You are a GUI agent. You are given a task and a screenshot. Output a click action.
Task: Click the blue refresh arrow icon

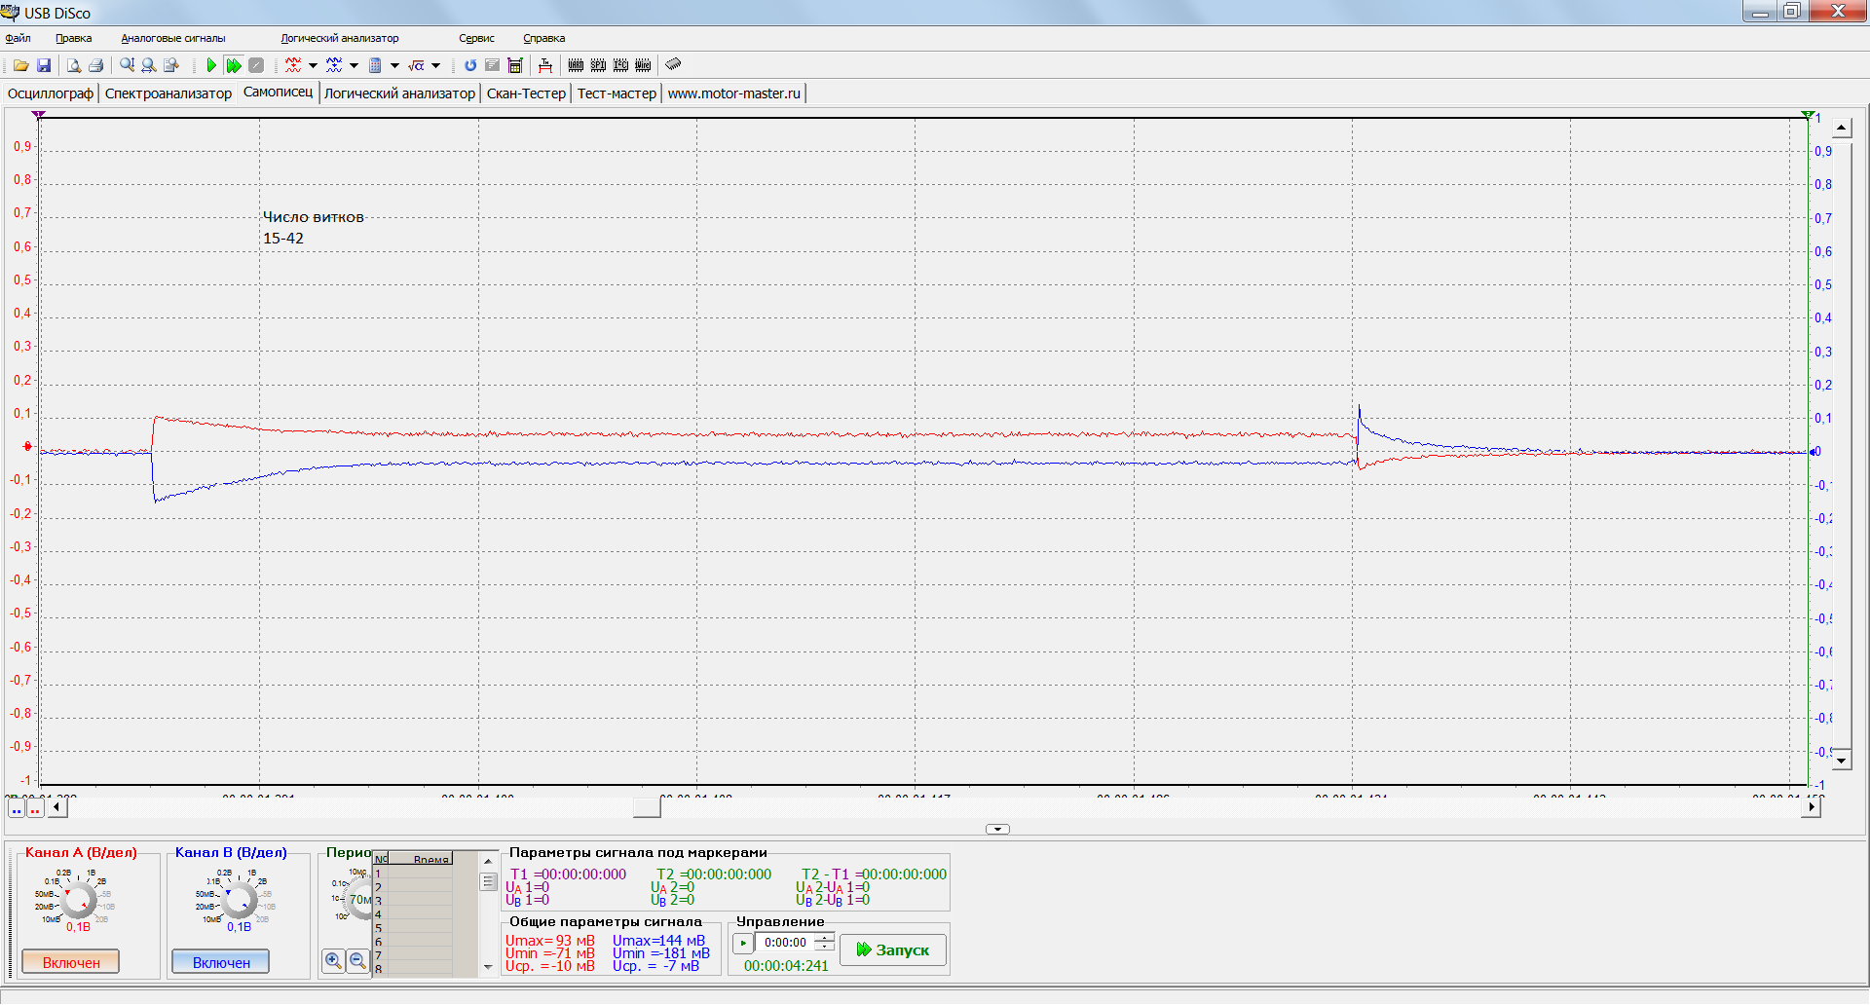click(470, 65)
